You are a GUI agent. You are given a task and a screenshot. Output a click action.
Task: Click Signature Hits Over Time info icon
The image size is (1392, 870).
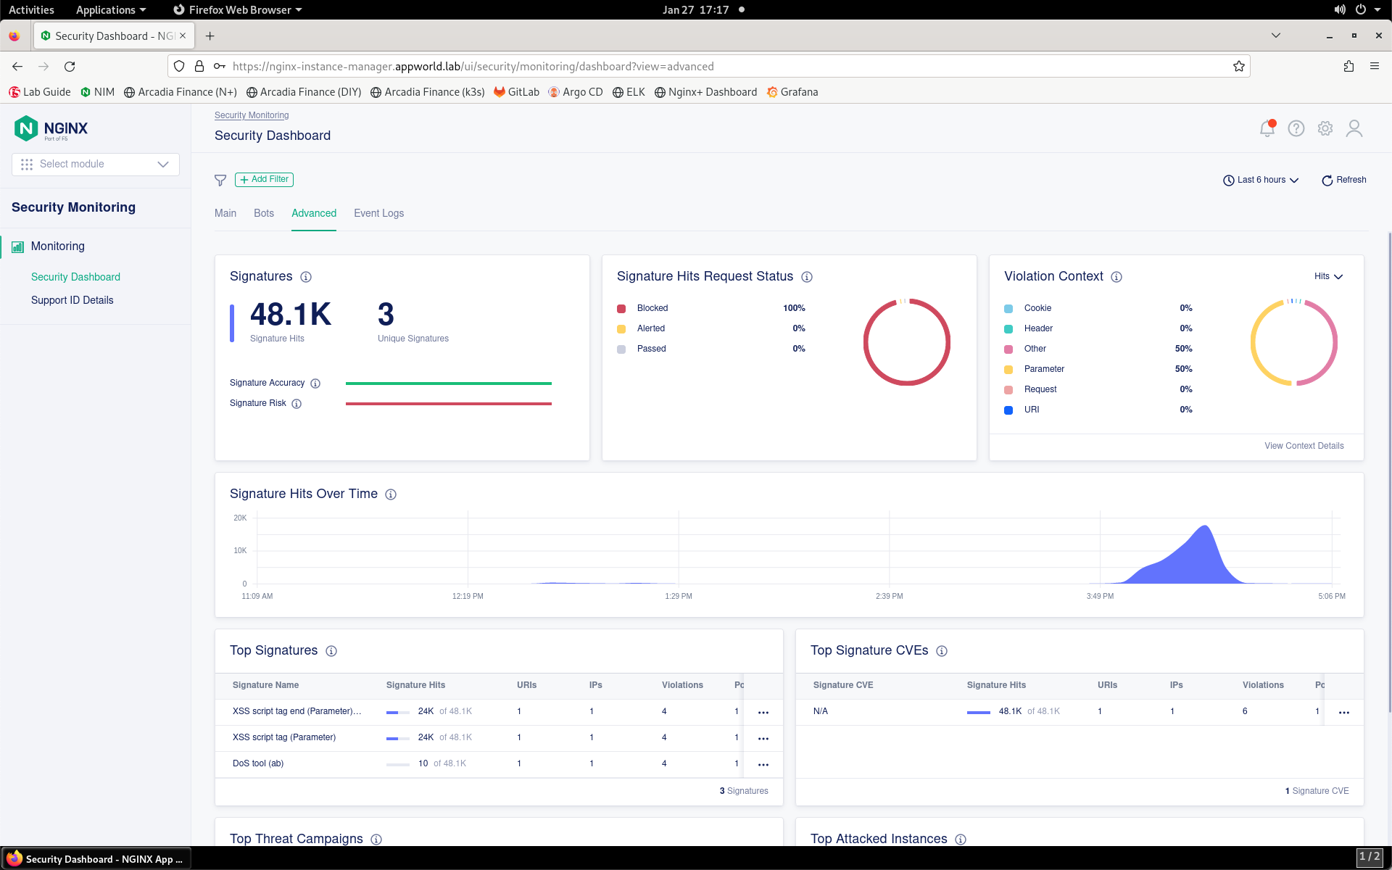click(391, 494)
